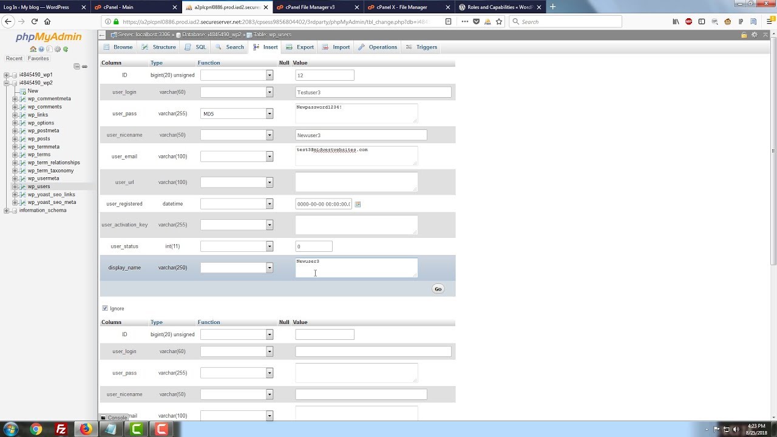Open Chrome from the taskbar
Viewport: 777px width, 437px height.
pyautogui.click(x=36, y=429)
